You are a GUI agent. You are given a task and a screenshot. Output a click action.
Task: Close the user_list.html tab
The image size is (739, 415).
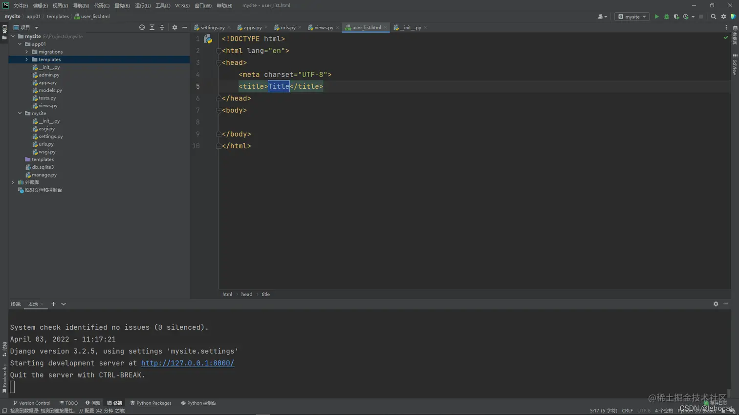[x=386, y=27]
